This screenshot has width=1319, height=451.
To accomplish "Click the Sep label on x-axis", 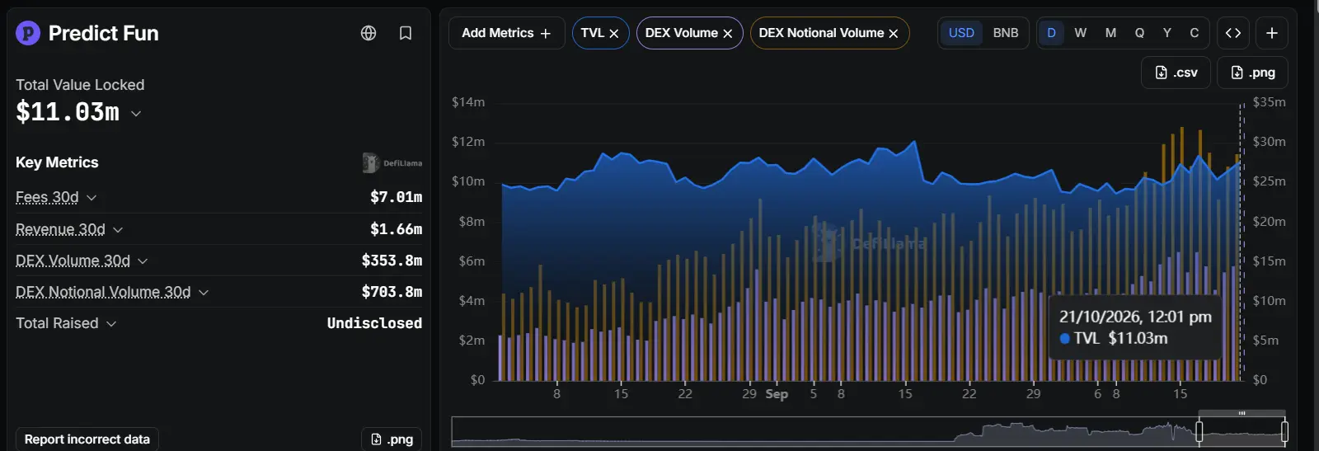I will click(x=777, y=394).
